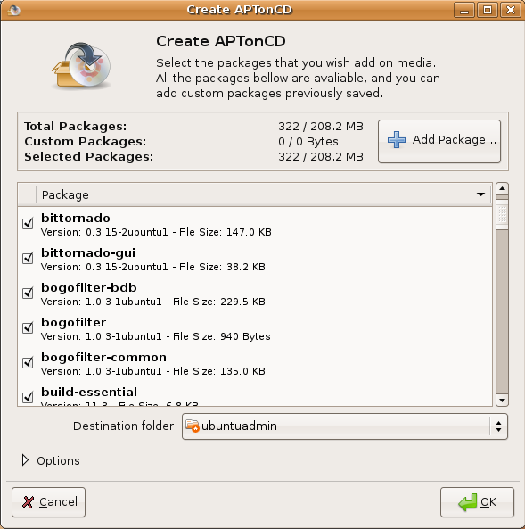This screenshot has width=525, height=529.
Task: Click the red X icon on Cancel
Action: (28, 502)
